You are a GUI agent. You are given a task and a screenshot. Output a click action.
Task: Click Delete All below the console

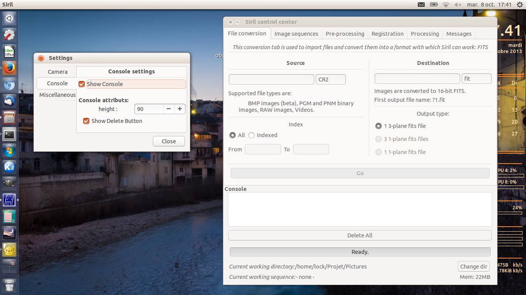point(360,235)
